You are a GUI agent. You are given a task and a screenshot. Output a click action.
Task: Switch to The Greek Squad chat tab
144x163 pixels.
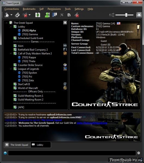pos(17,145)
